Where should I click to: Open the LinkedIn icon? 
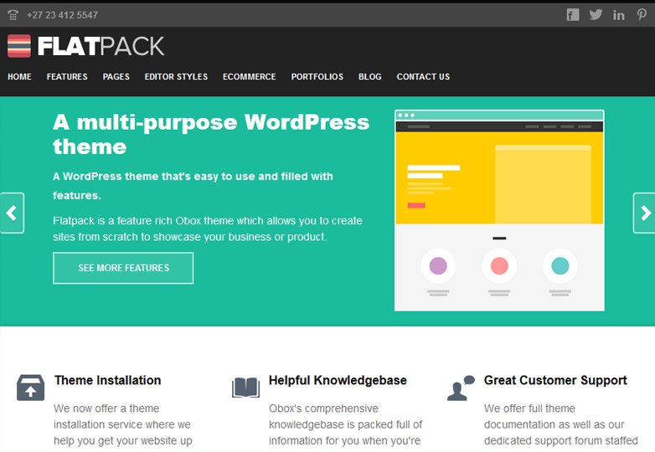pos(619,15)
